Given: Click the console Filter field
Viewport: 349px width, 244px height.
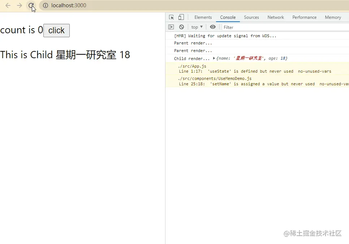Looking at the screenshot, I should 285,27.
